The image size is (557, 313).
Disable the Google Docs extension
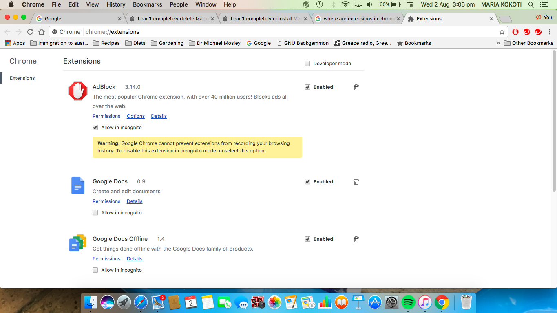click(x=307, y=182)
